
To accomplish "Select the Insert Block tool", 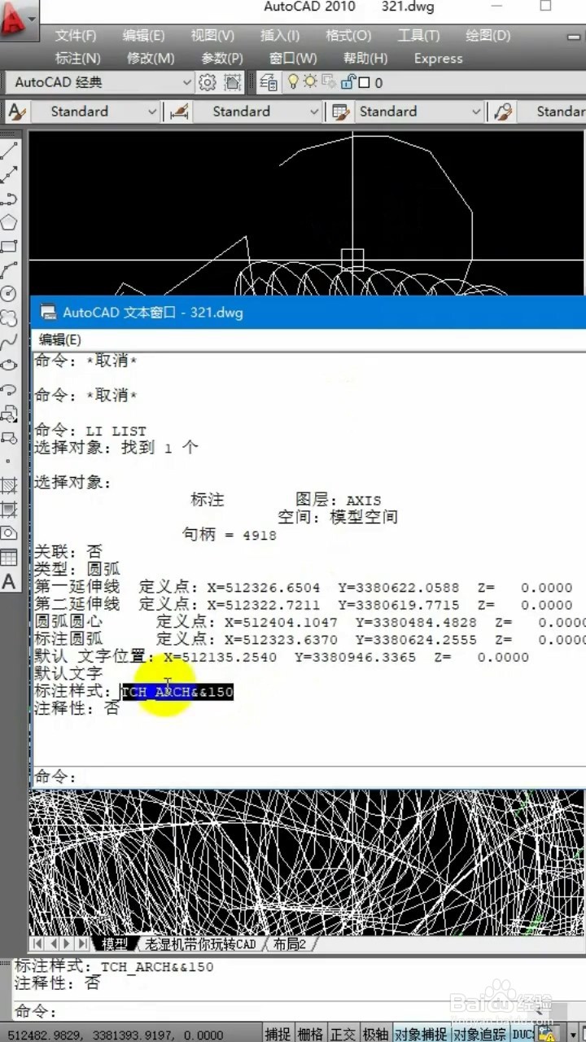I will [9, 414].
